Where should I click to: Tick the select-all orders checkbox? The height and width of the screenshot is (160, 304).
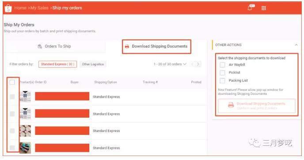pyautogui.click(x=12, y=82)
